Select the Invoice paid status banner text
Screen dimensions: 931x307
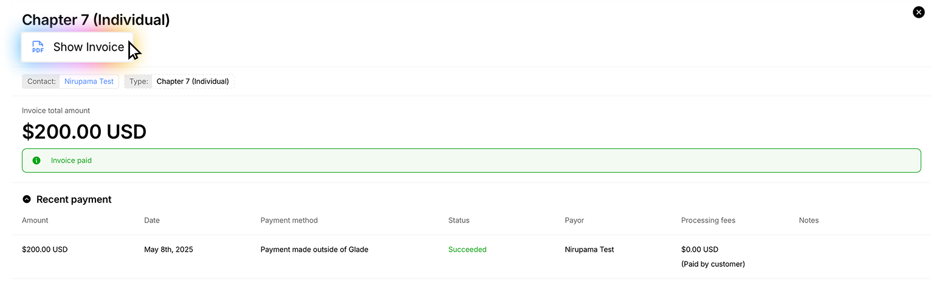71,160
